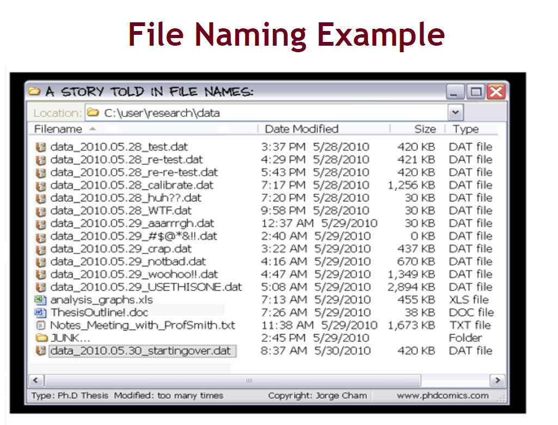Click the file icon for data_2010.05.28_re-test.dat
The image size is (558, 425).
tap(41, 160)
